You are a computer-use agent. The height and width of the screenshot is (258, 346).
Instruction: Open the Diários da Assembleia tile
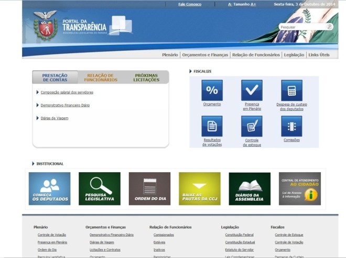tap(250, 188)
